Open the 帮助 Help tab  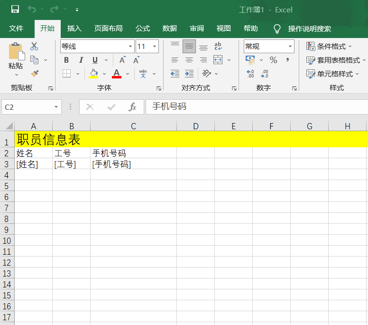tap(251, 29)
